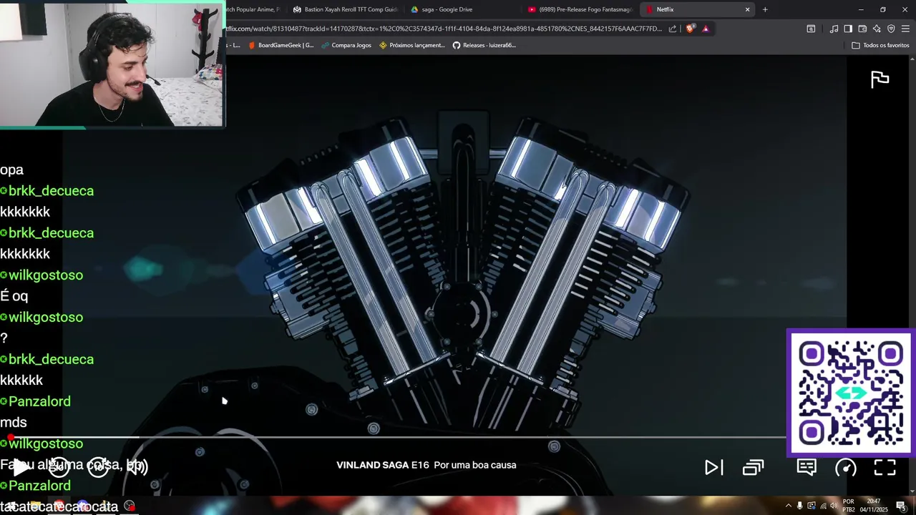The height and width of the screenshot is (515, 916).
Task: Close the Netflix tab
Action: [x=747, y=9]
